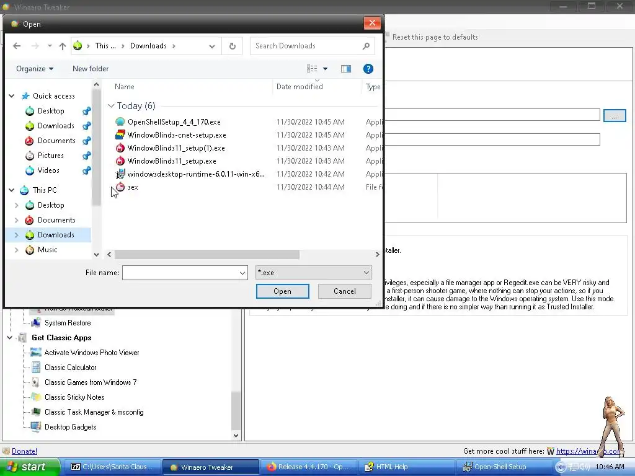
Task: Click Quick access star icon
Action: point(25,96)
